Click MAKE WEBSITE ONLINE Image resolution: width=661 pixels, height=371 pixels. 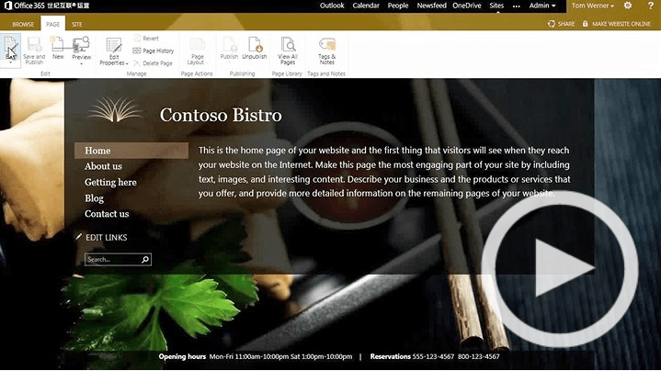coord(617,24)
